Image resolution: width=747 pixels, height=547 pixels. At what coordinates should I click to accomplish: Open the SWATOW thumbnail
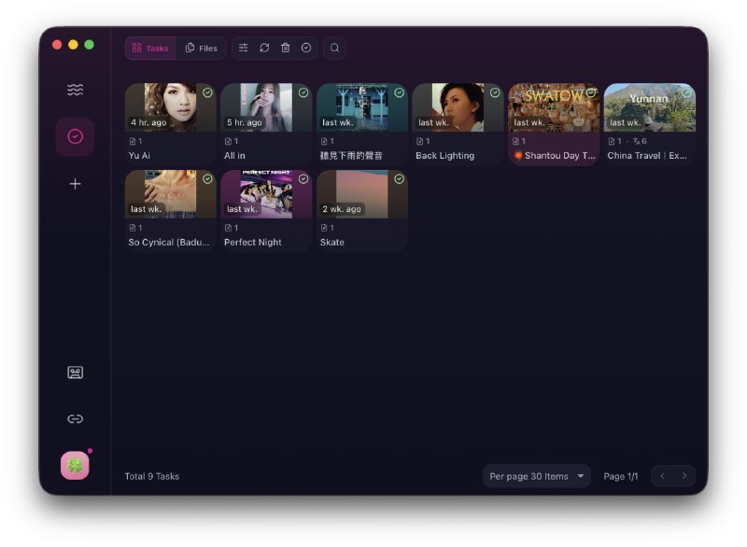tap(554, 107)
